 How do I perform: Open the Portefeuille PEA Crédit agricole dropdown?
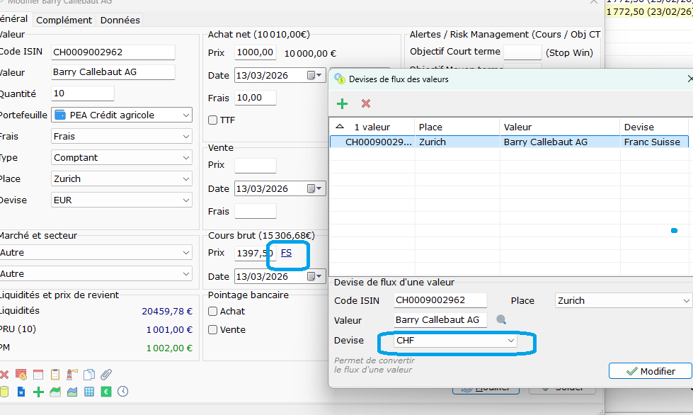click(x=122, y=115)
